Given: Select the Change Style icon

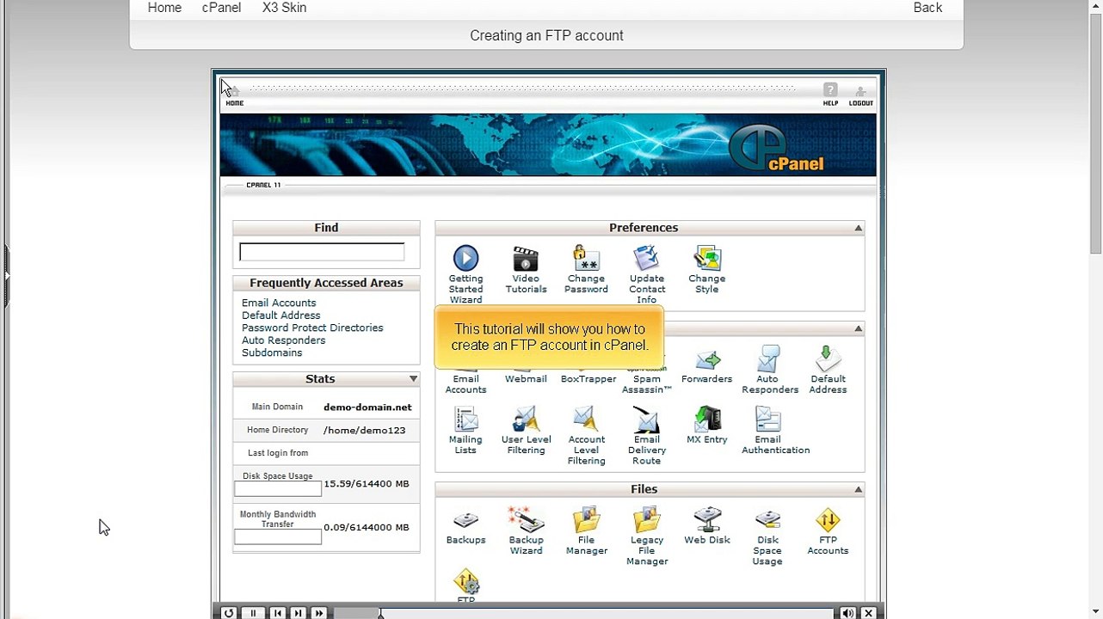Looking at the screenshot, I should click(x=707, y=259).
